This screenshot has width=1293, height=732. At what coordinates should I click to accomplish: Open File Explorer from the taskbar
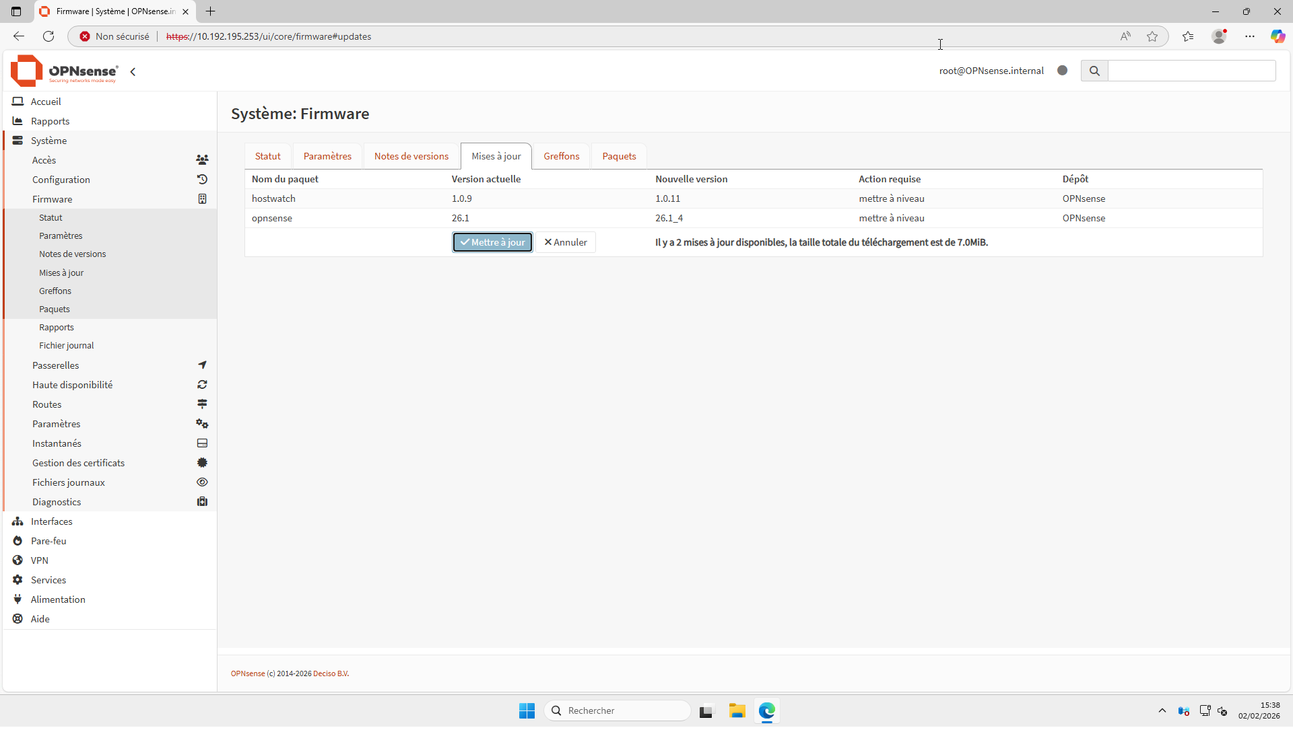point(737,710)
